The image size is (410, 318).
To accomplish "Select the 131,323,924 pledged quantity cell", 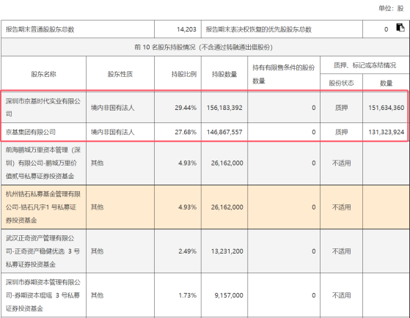I will 385,132.
